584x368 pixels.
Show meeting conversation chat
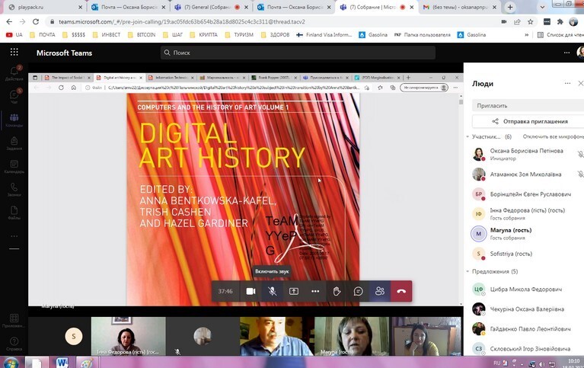click(359, 291)
